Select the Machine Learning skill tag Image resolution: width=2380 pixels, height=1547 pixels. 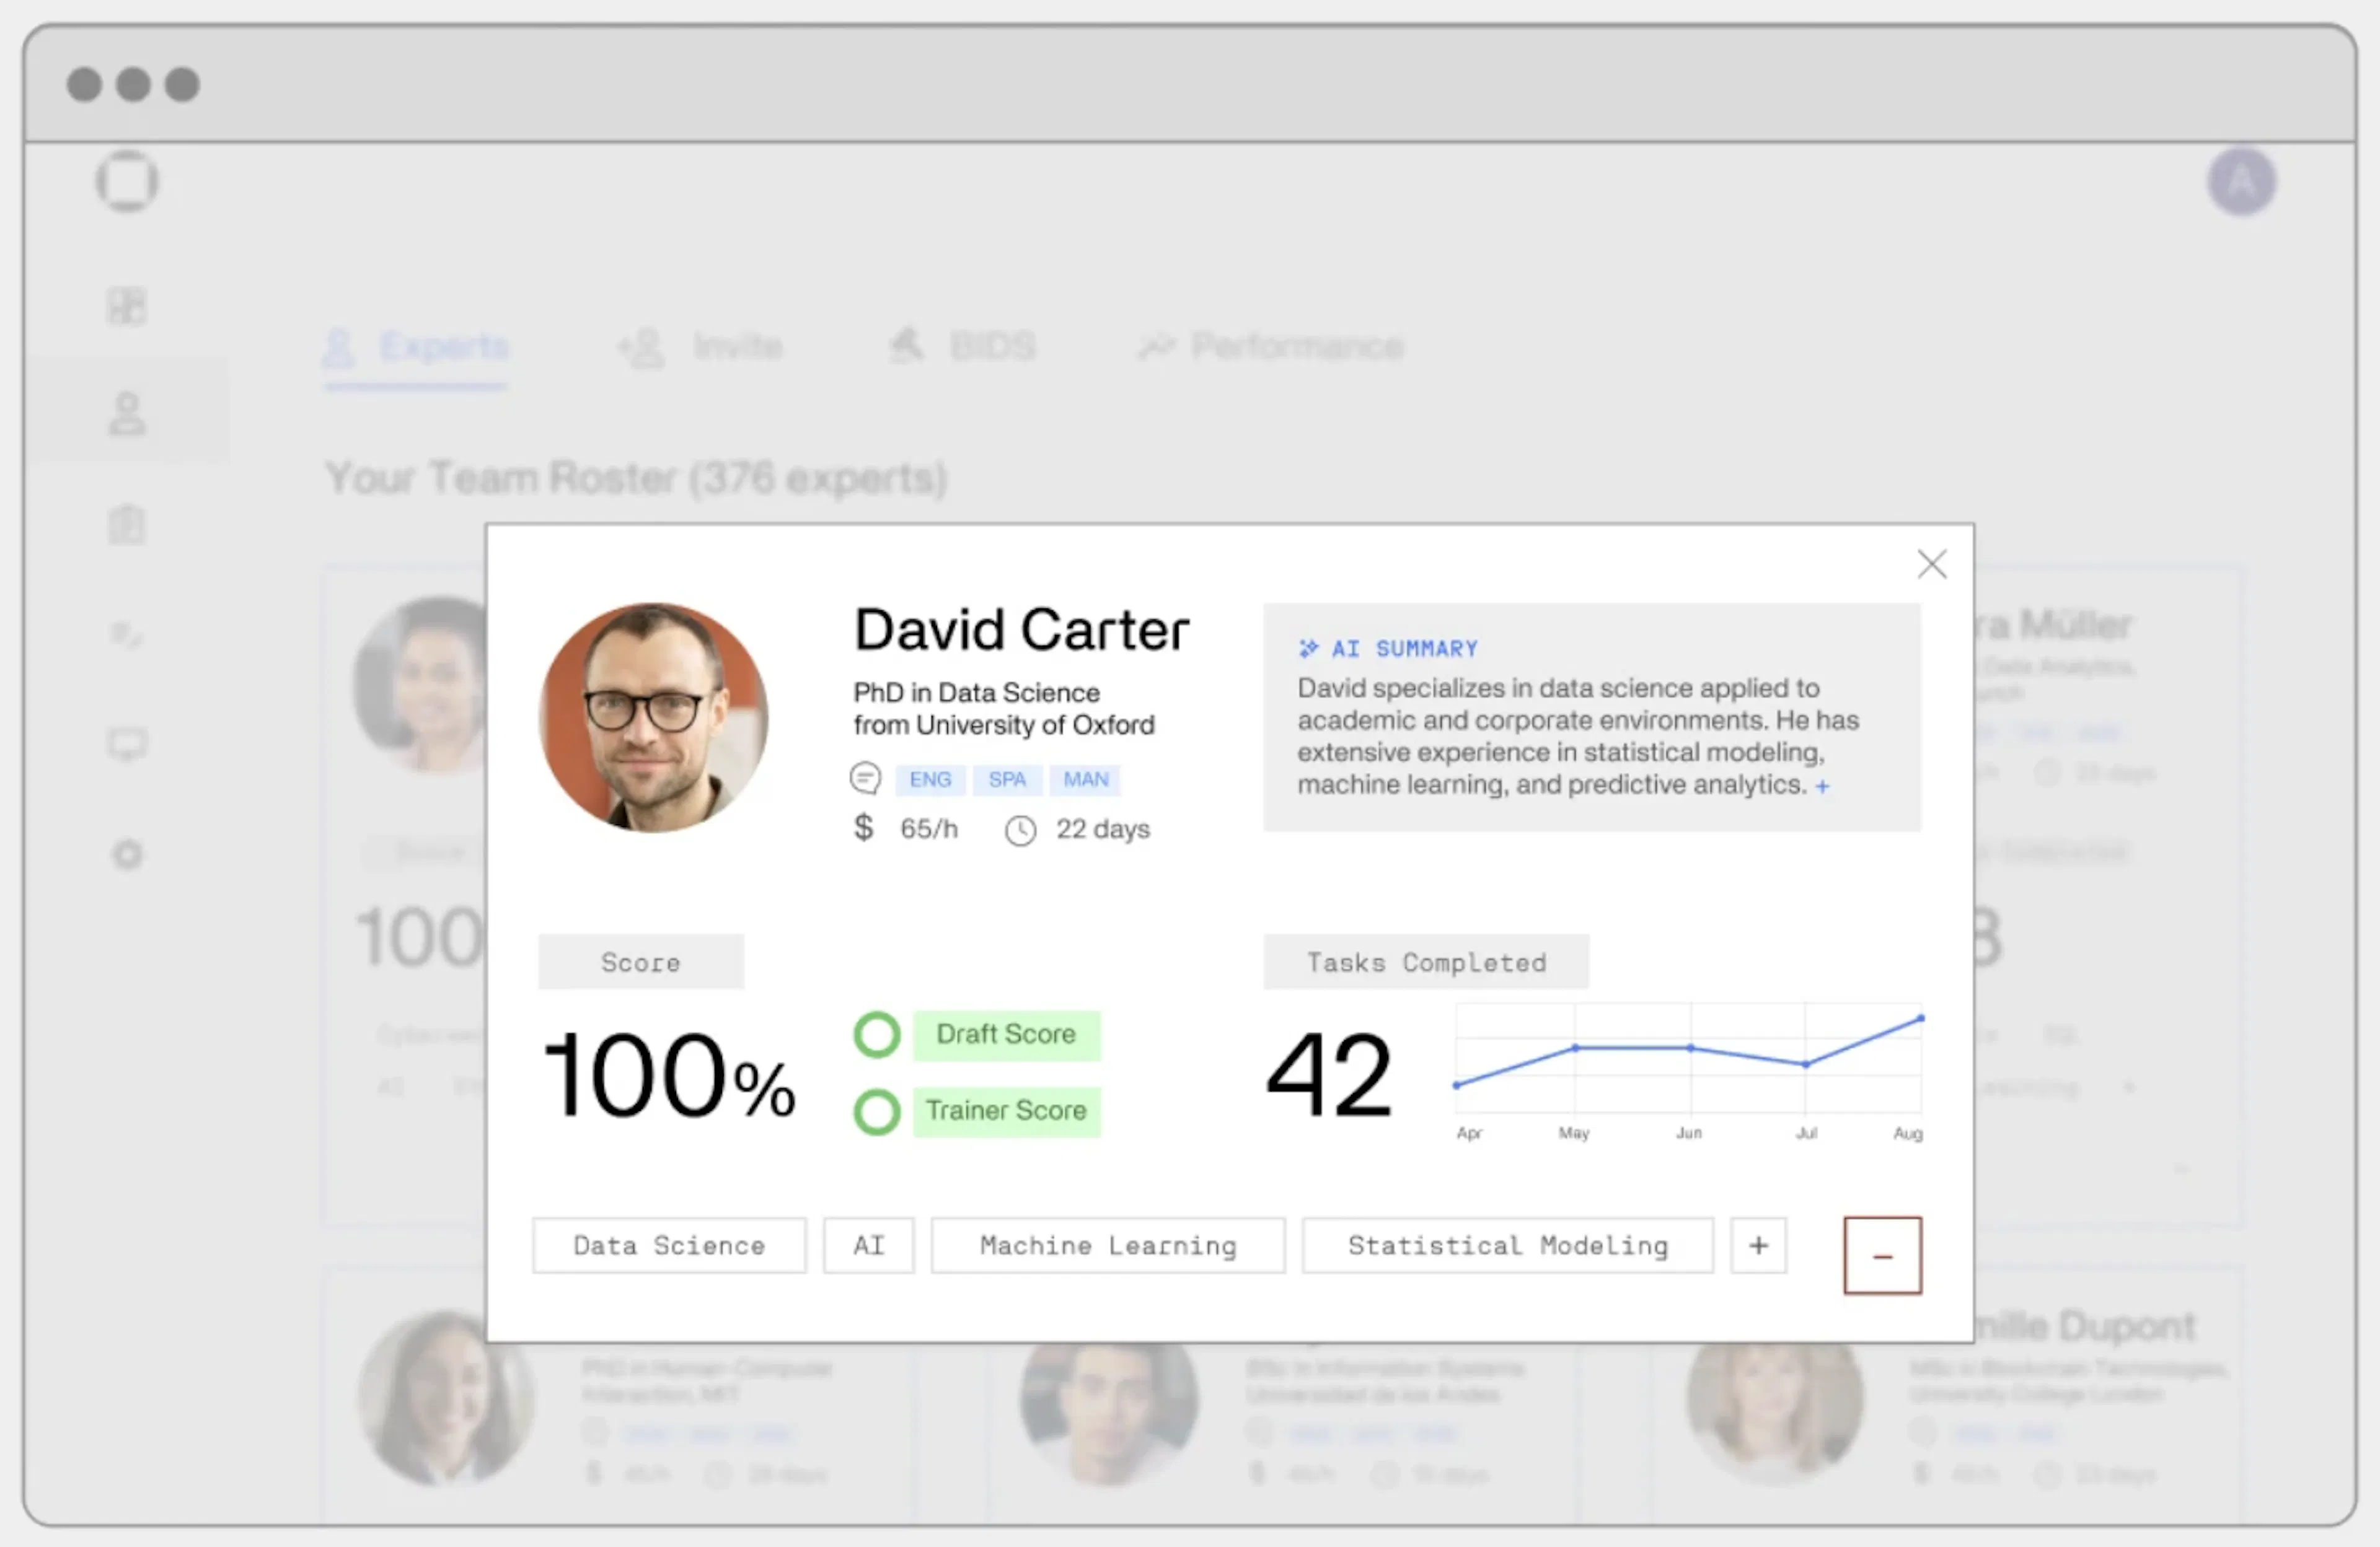point(1108,1245)
